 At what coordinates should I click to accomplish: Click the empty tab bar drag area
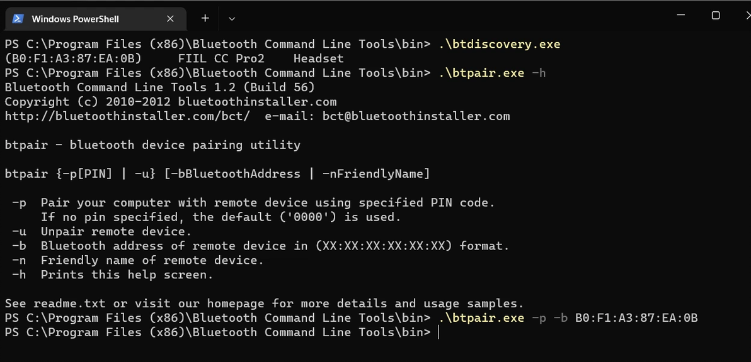pos(450,18)
